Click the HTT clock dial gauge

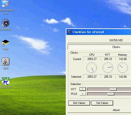point(108,68)
